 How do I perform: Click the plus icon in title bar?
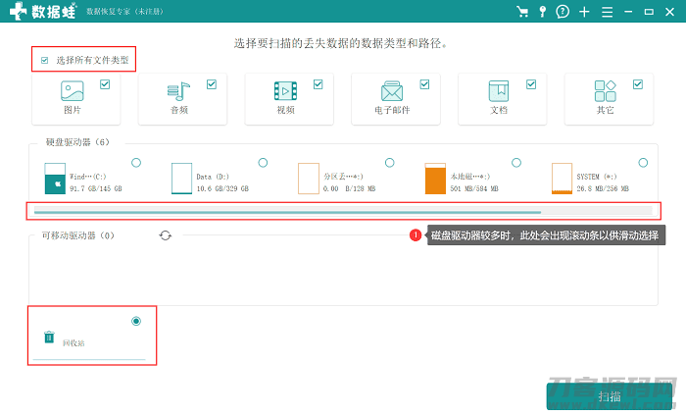[584, 12]
